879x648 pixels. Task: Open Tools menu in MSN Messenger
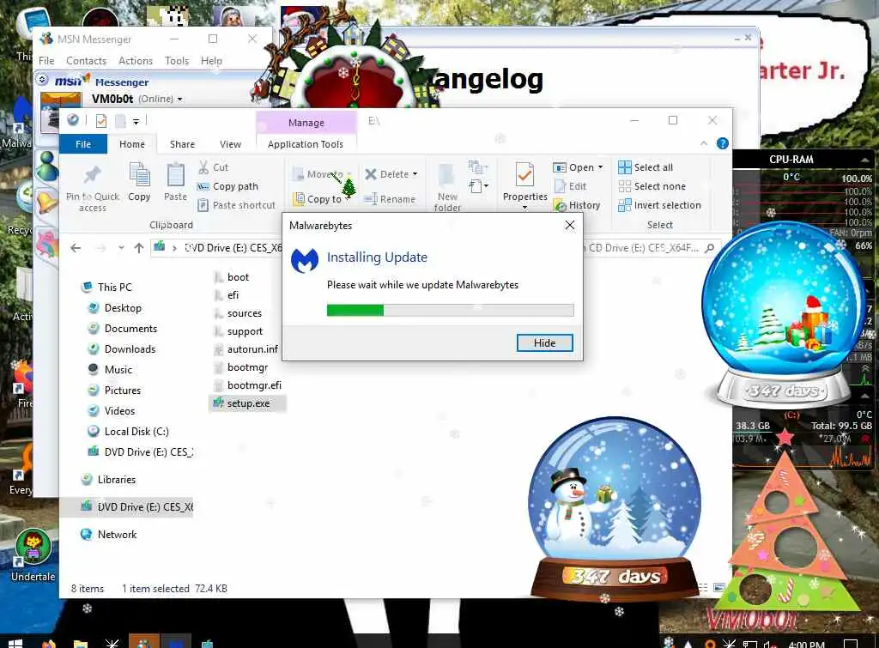[177, 61]
